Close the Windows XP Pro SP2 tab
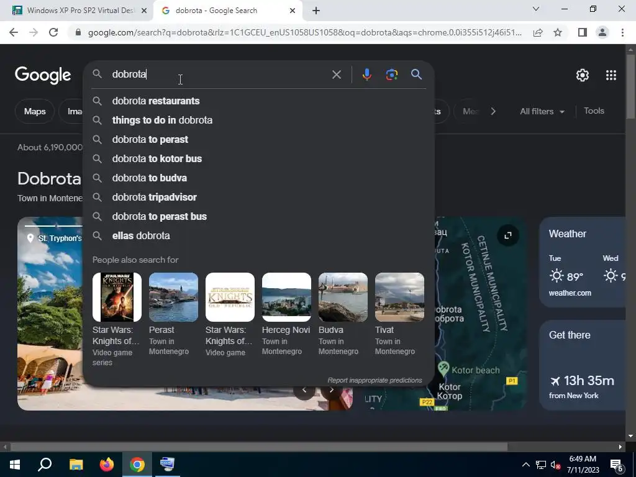Viewport: 636px width, 477px height. tap(143, 11)
